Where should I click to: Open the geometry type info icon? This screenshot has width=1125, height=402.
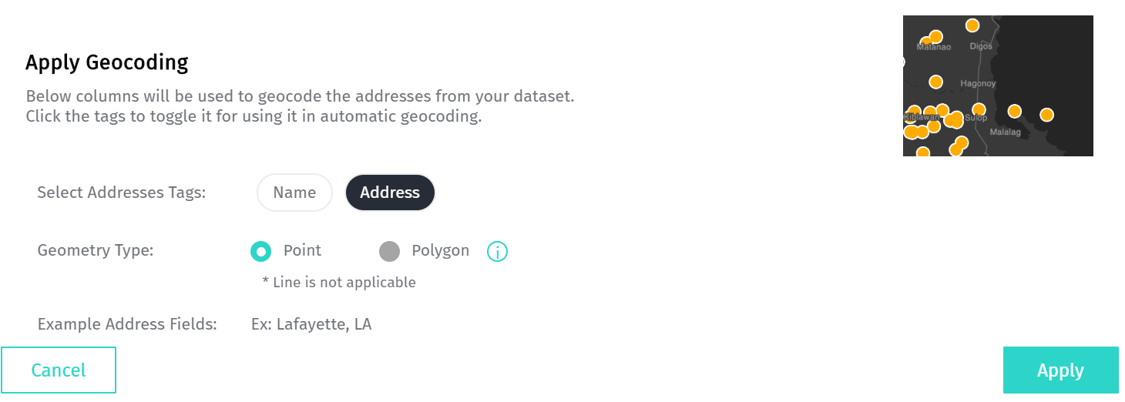[498, 251]
